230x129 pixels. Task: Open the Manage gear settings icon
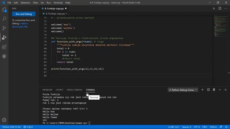[x=4, y=120]
